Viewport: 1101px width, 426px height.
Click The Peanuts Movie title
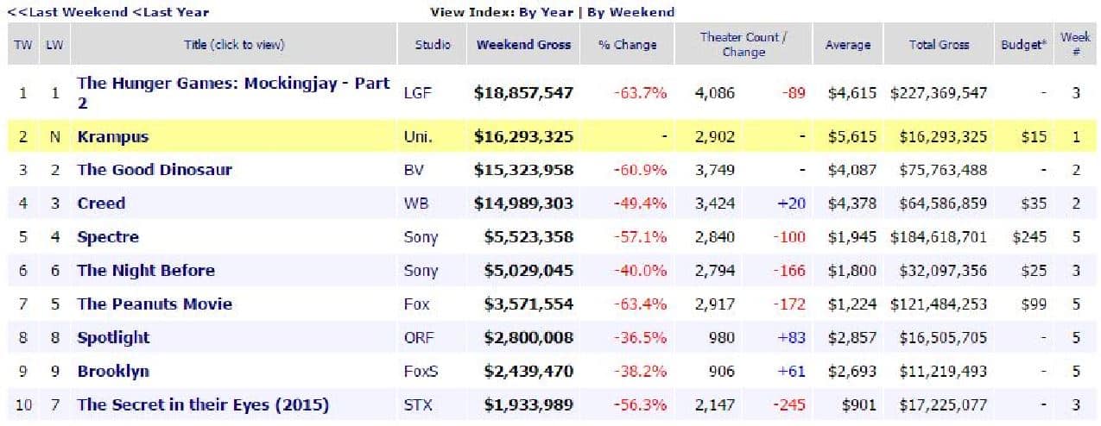154,304
